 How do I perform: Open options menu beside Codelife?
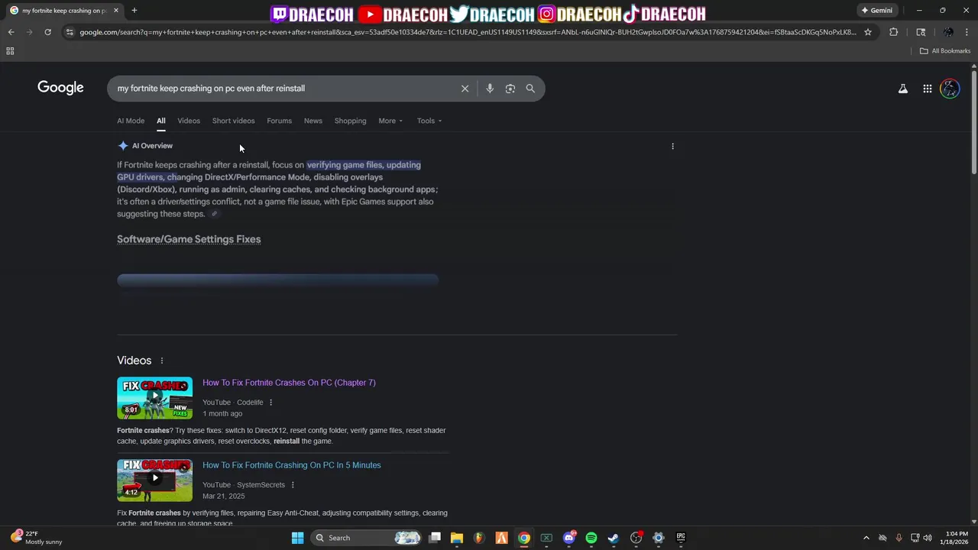point(270,403)
